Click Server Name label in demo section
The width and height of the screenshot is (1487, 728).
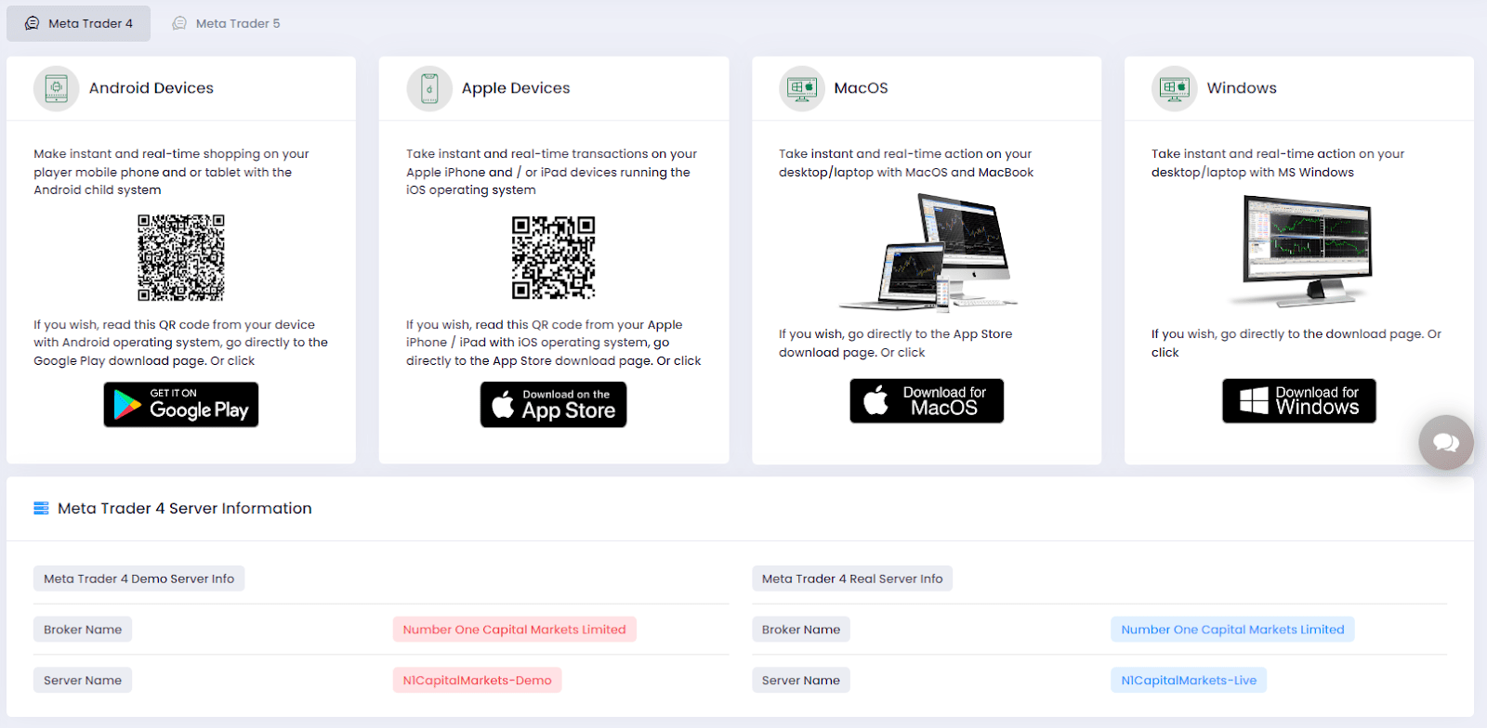(x=83, y=681)
